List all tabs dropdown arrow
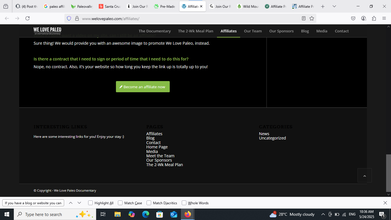The image size is (391, 220). coord(334,6)
